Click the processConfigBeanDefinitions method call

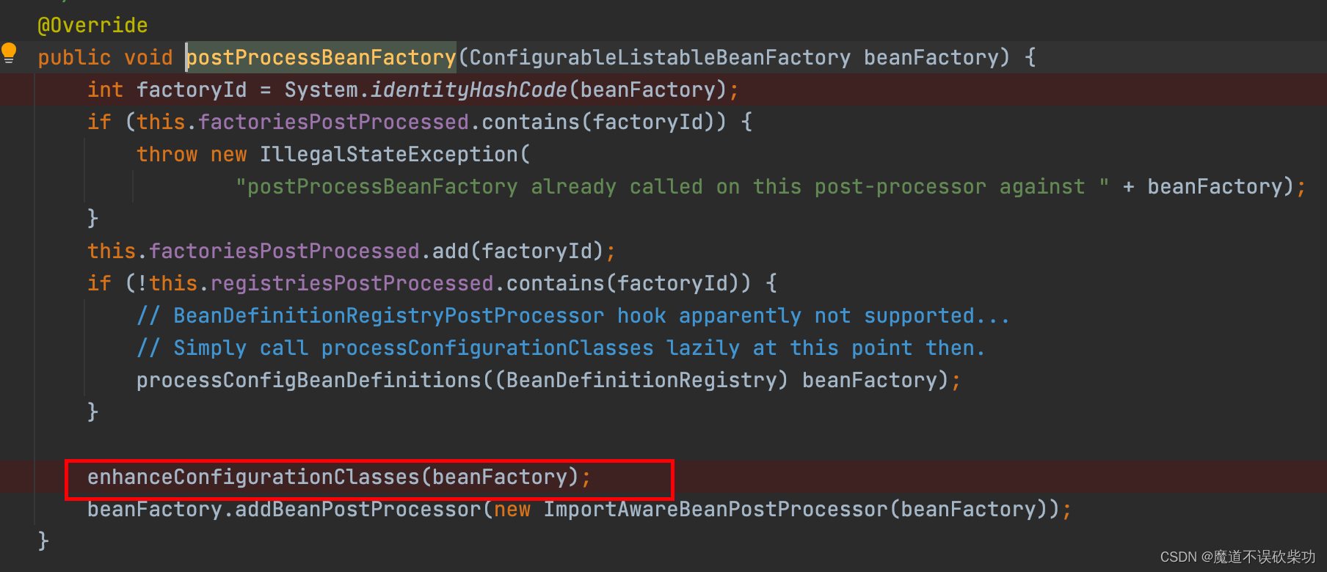pyautogui.click(x=308, y=381)
